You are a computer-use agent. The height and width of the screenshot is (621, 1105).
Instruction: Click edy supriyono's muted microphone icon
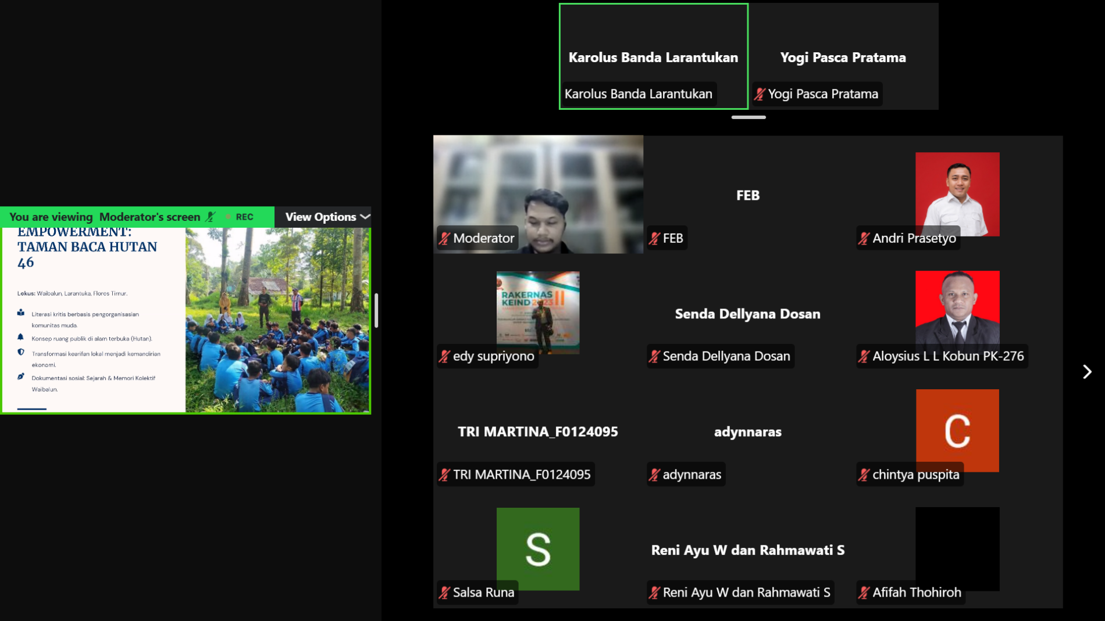pos(445,356)
